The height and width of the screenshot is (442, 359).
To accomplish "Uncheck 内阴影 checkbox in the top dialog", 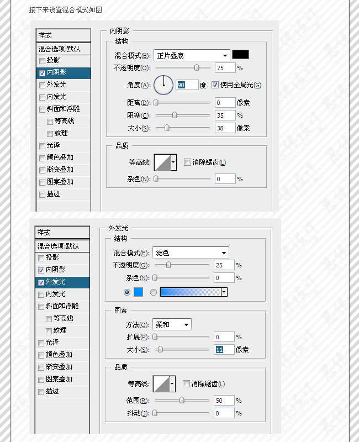I will (x=43, y=73).
